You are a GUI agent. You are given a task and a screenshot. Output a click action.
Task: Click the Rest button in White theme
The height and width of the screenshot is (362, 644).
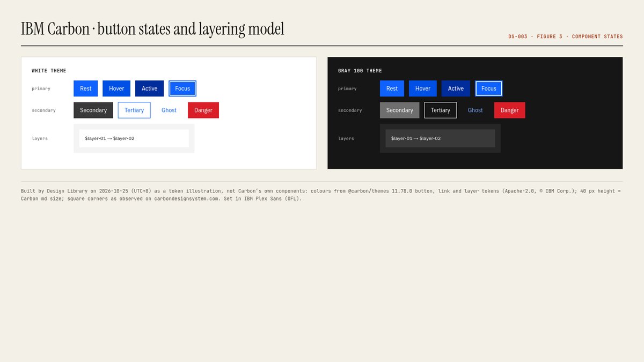(x=86, y=88)
